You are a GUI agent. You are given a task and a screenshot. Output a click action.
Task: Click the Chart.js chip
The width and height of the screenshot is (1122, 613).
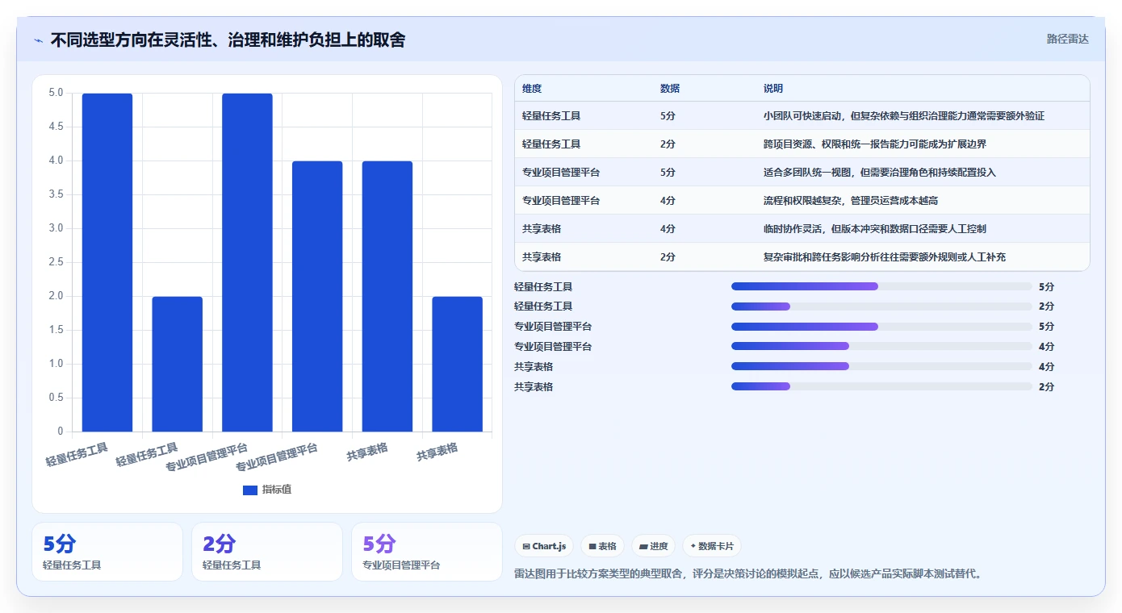pyautogui.click(x=545, y=546)
